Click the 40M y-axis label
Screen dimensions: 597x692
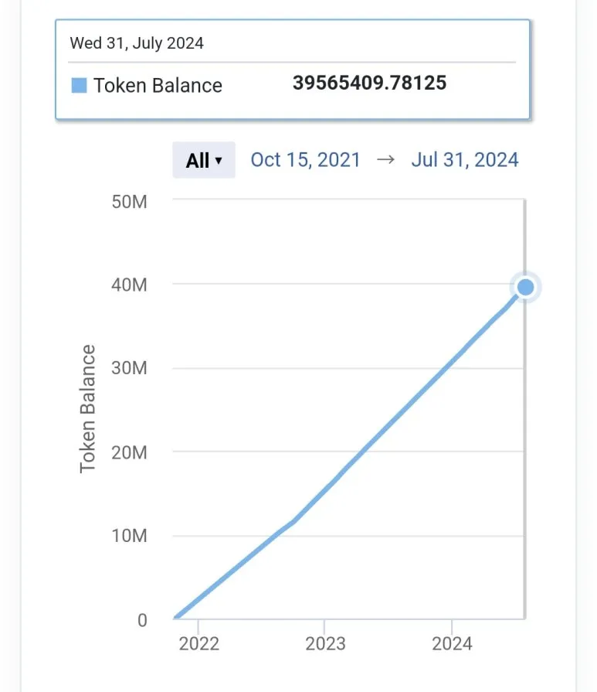[129, 285]
